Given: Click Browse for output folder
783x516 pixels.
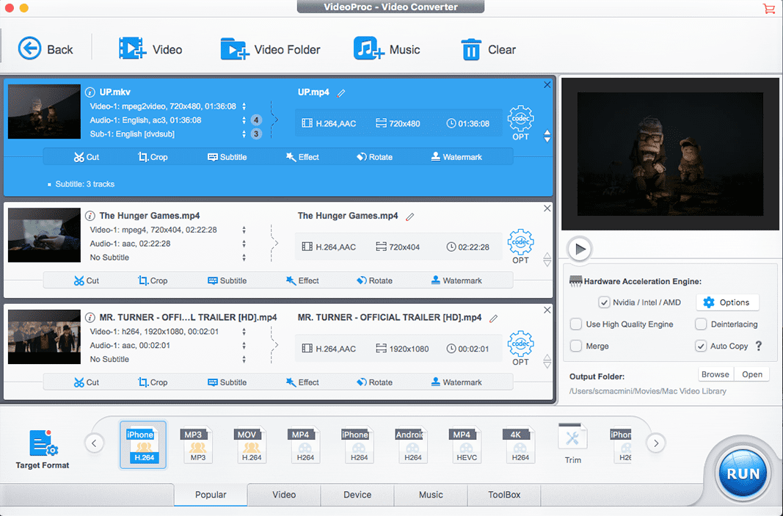Looking at the screenshot, I should (x=715, y=374).
